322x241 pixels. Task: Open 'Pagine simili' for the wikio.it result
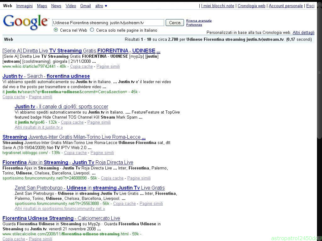[108, 67]
